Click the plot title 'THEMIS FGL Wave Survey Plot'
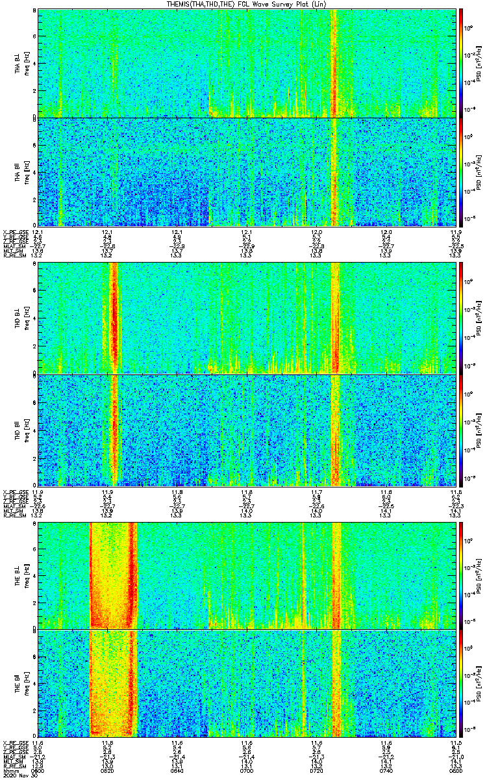This screenshot has width=487, height=780. (246, 4)
